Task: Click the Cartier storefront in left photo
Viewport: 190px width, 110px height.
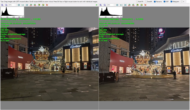Action: click(x=76, y=55)
